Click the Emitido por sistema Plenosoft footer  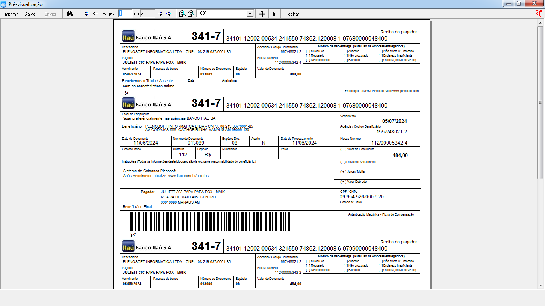[381, 91]
